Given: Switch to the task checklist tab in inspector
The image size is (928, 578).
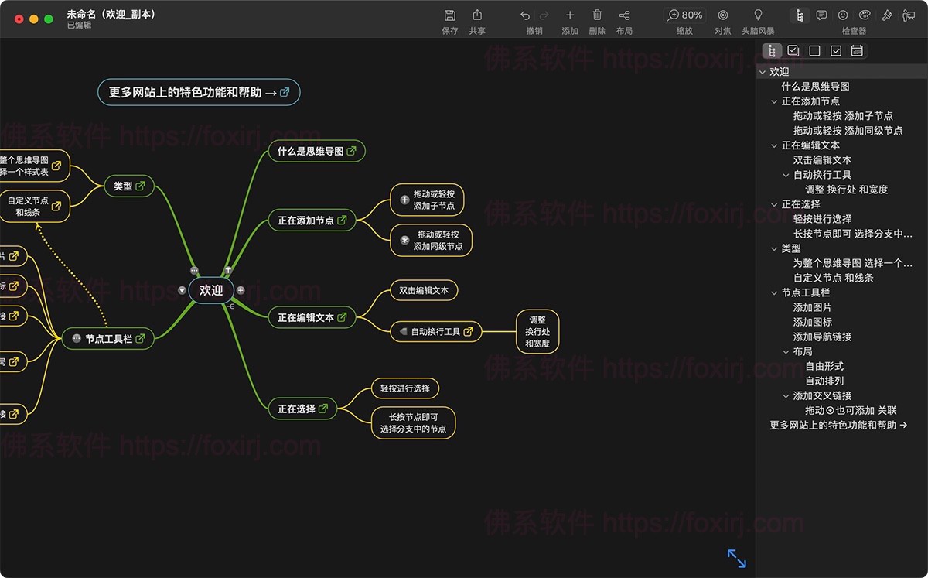Looking at the screenshot, I should (x=793, y=50).
